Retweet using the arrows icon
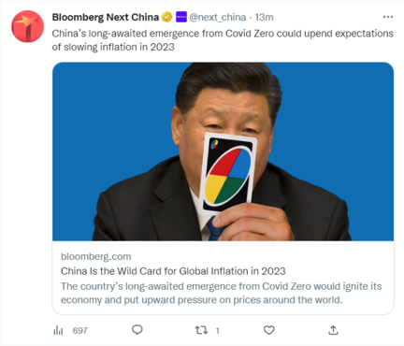 [201, 330]
